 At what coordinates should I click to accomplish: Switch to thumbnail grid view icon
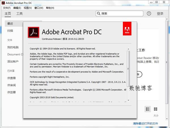pyautogui.click(x=156, y=109)
